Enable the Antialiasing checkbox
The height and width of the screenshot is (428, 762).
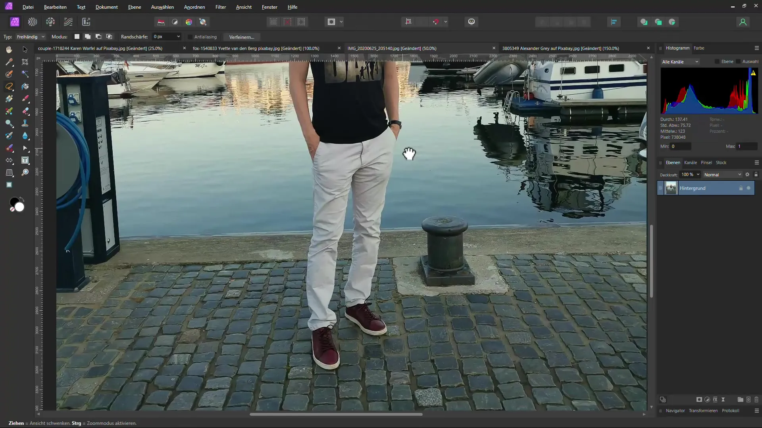tap(190, 37)
